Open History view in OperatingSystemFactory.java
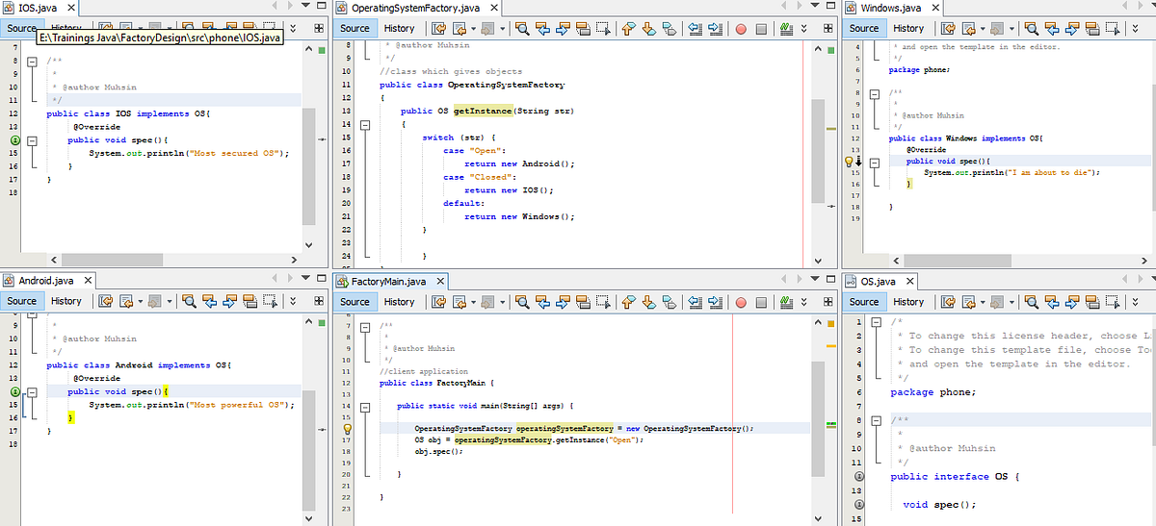This screenshot has height=526, width=1156. tap(399, 29)
